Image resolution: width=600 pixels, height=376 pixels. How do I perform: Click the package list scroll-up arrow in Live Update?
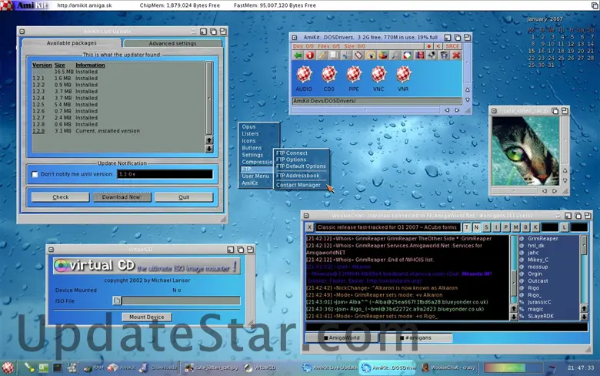[209, 140]
